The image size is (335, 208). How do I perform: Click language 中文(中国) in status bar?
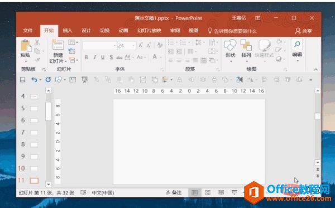click(x=103, y=193)
